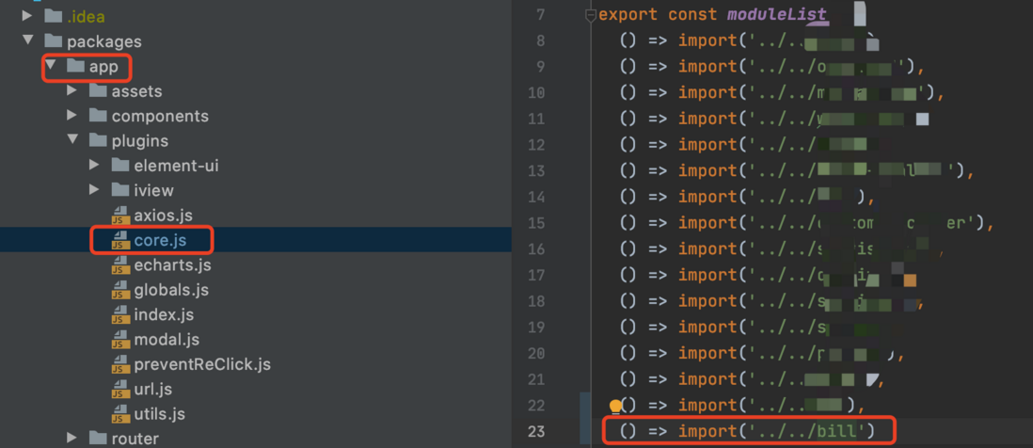Click the iview folder icon
1033x448 pixels.
(x=120, y=190)
